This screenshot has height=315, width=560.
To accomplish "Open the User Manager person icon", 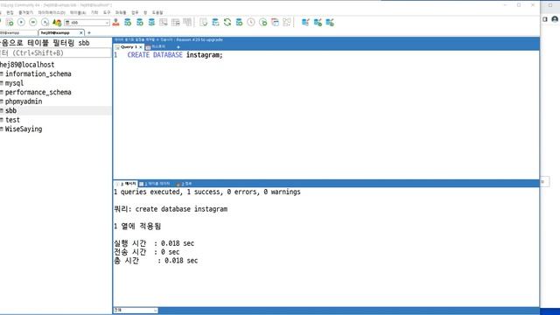I will click(x=115, y=23).
